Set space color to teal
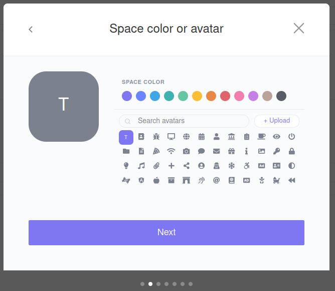Image resolution: width=335 pixels, height=291 pixels. pos(169,96)
